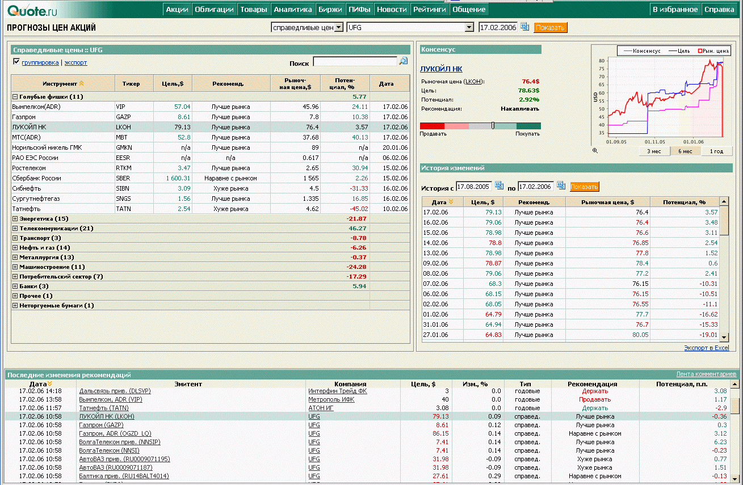Open the 'Экспорт в Excel' link
Screen dimensions: 743x485
click(x=707, y=347)
